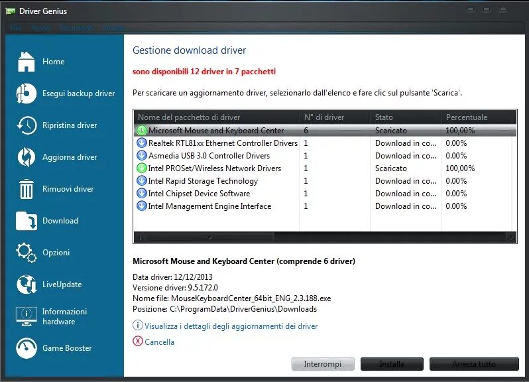Select Intel Chipset Device Software row
The height and width of the screenshot is (382, 529).
(x=325, y=194)
